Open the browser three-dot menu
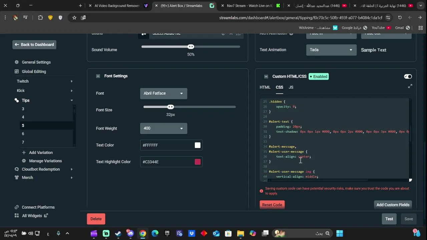427x240 pixels. coord(5,18)
